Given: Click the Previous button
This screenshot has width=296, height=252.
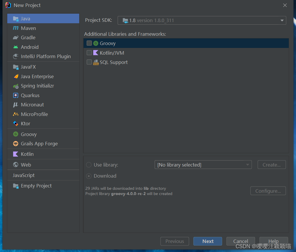Looking at the screenshot, I should [175, 241].
